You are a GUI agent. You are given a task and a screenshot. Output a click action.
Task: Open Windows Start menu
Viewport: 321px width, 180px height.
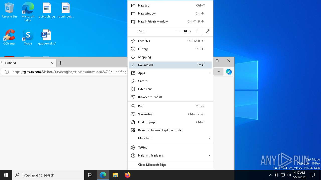(6, 175)
